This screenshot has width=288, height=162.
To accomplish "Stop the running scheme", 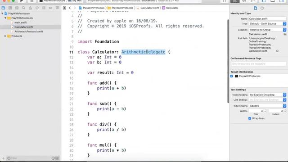I will [x=31, y=1].
